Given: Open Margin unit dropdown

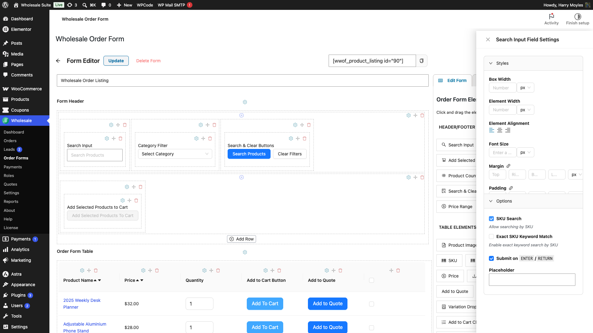Looking at the screenshot, I should pos(575,175).
